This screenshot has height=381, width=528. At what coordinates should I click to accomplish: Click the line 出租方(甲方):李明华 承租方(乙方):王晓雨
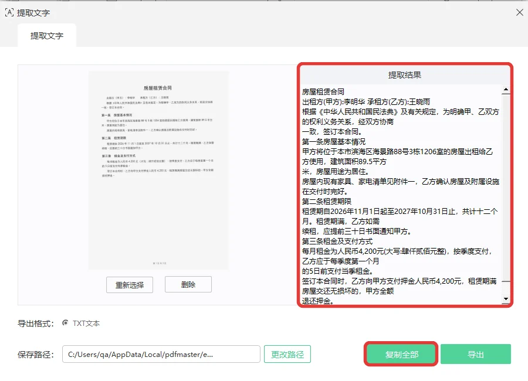366,102
